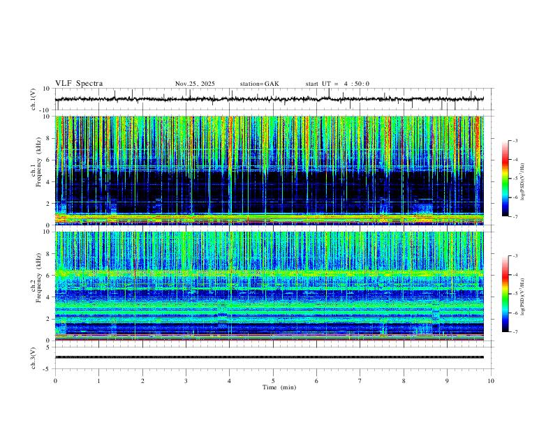The width and height of the screenshot is (553, 427).
Task: Click the upper color scale bar for ch.1
Action: (505, 179)
